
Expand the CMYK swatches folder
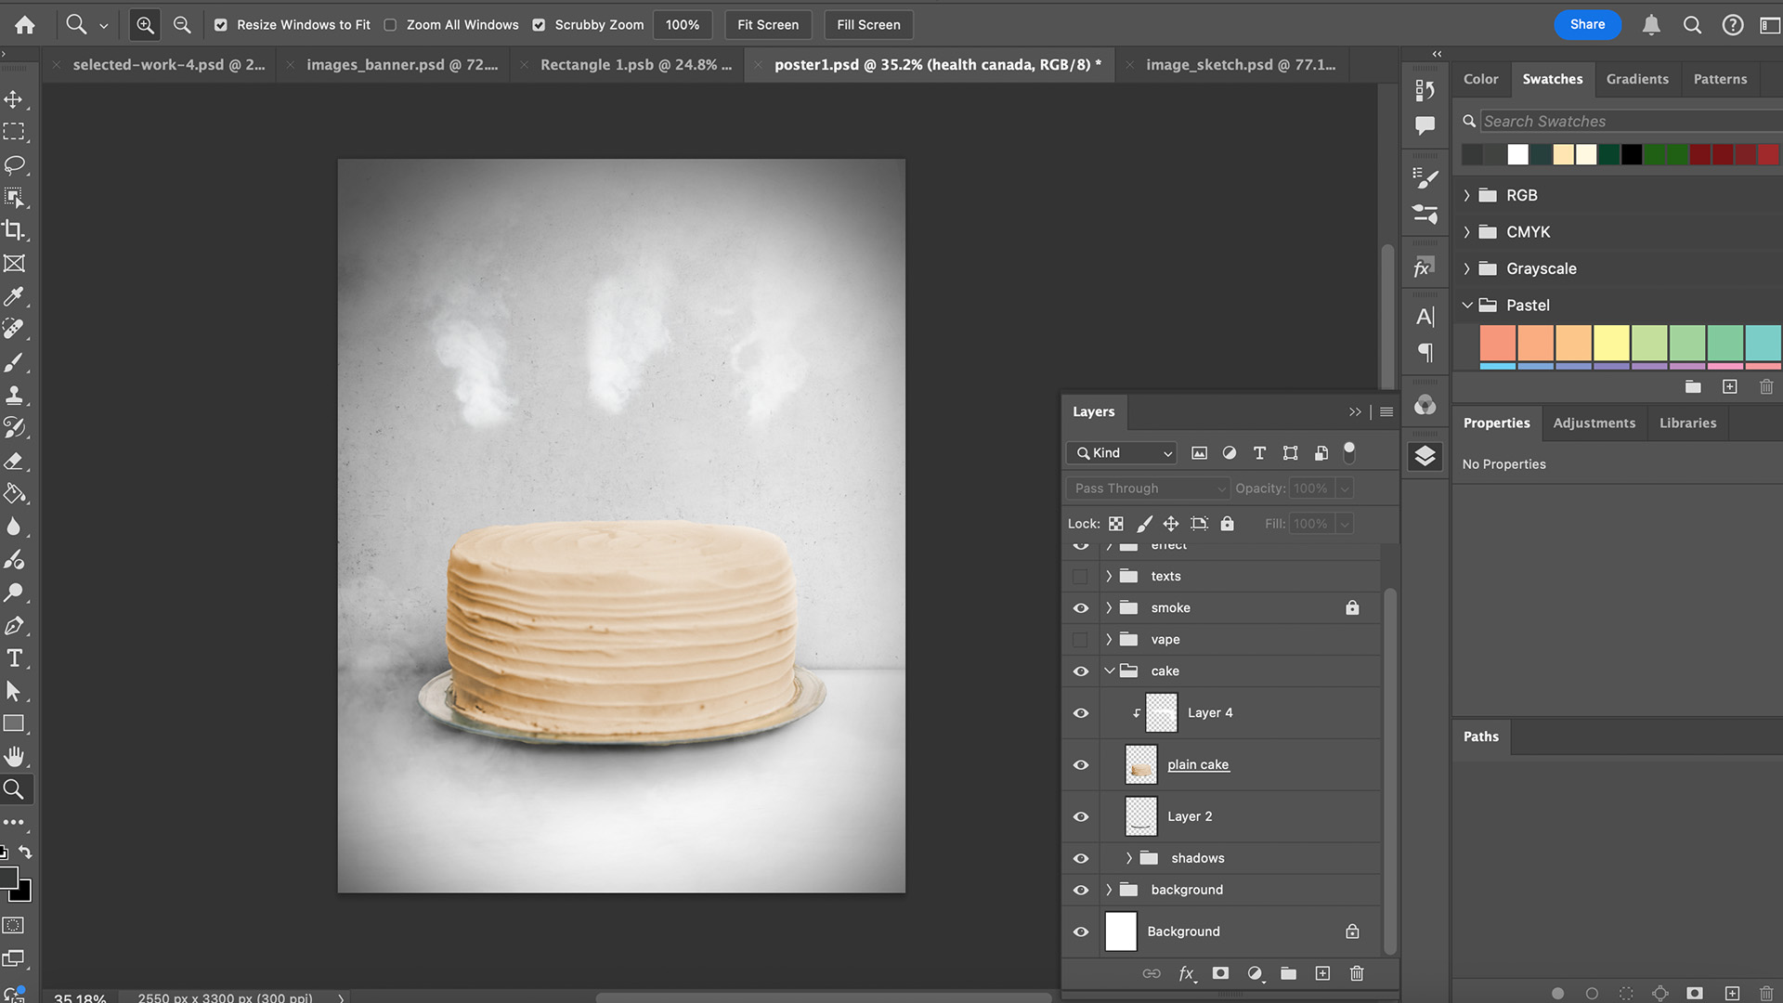coord(1467,232)
